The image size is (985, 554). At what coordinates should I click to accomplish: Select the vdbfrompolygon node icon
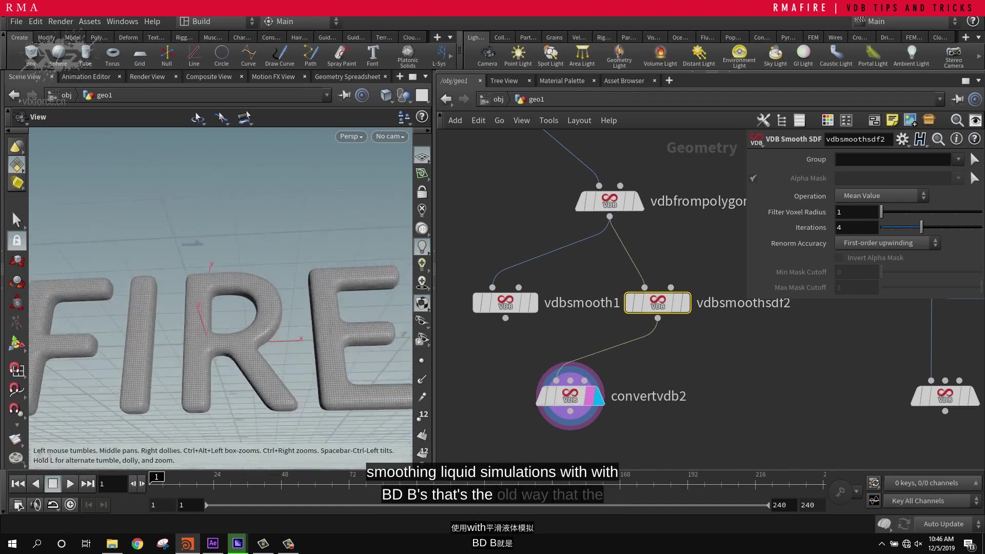pos(609,202)
